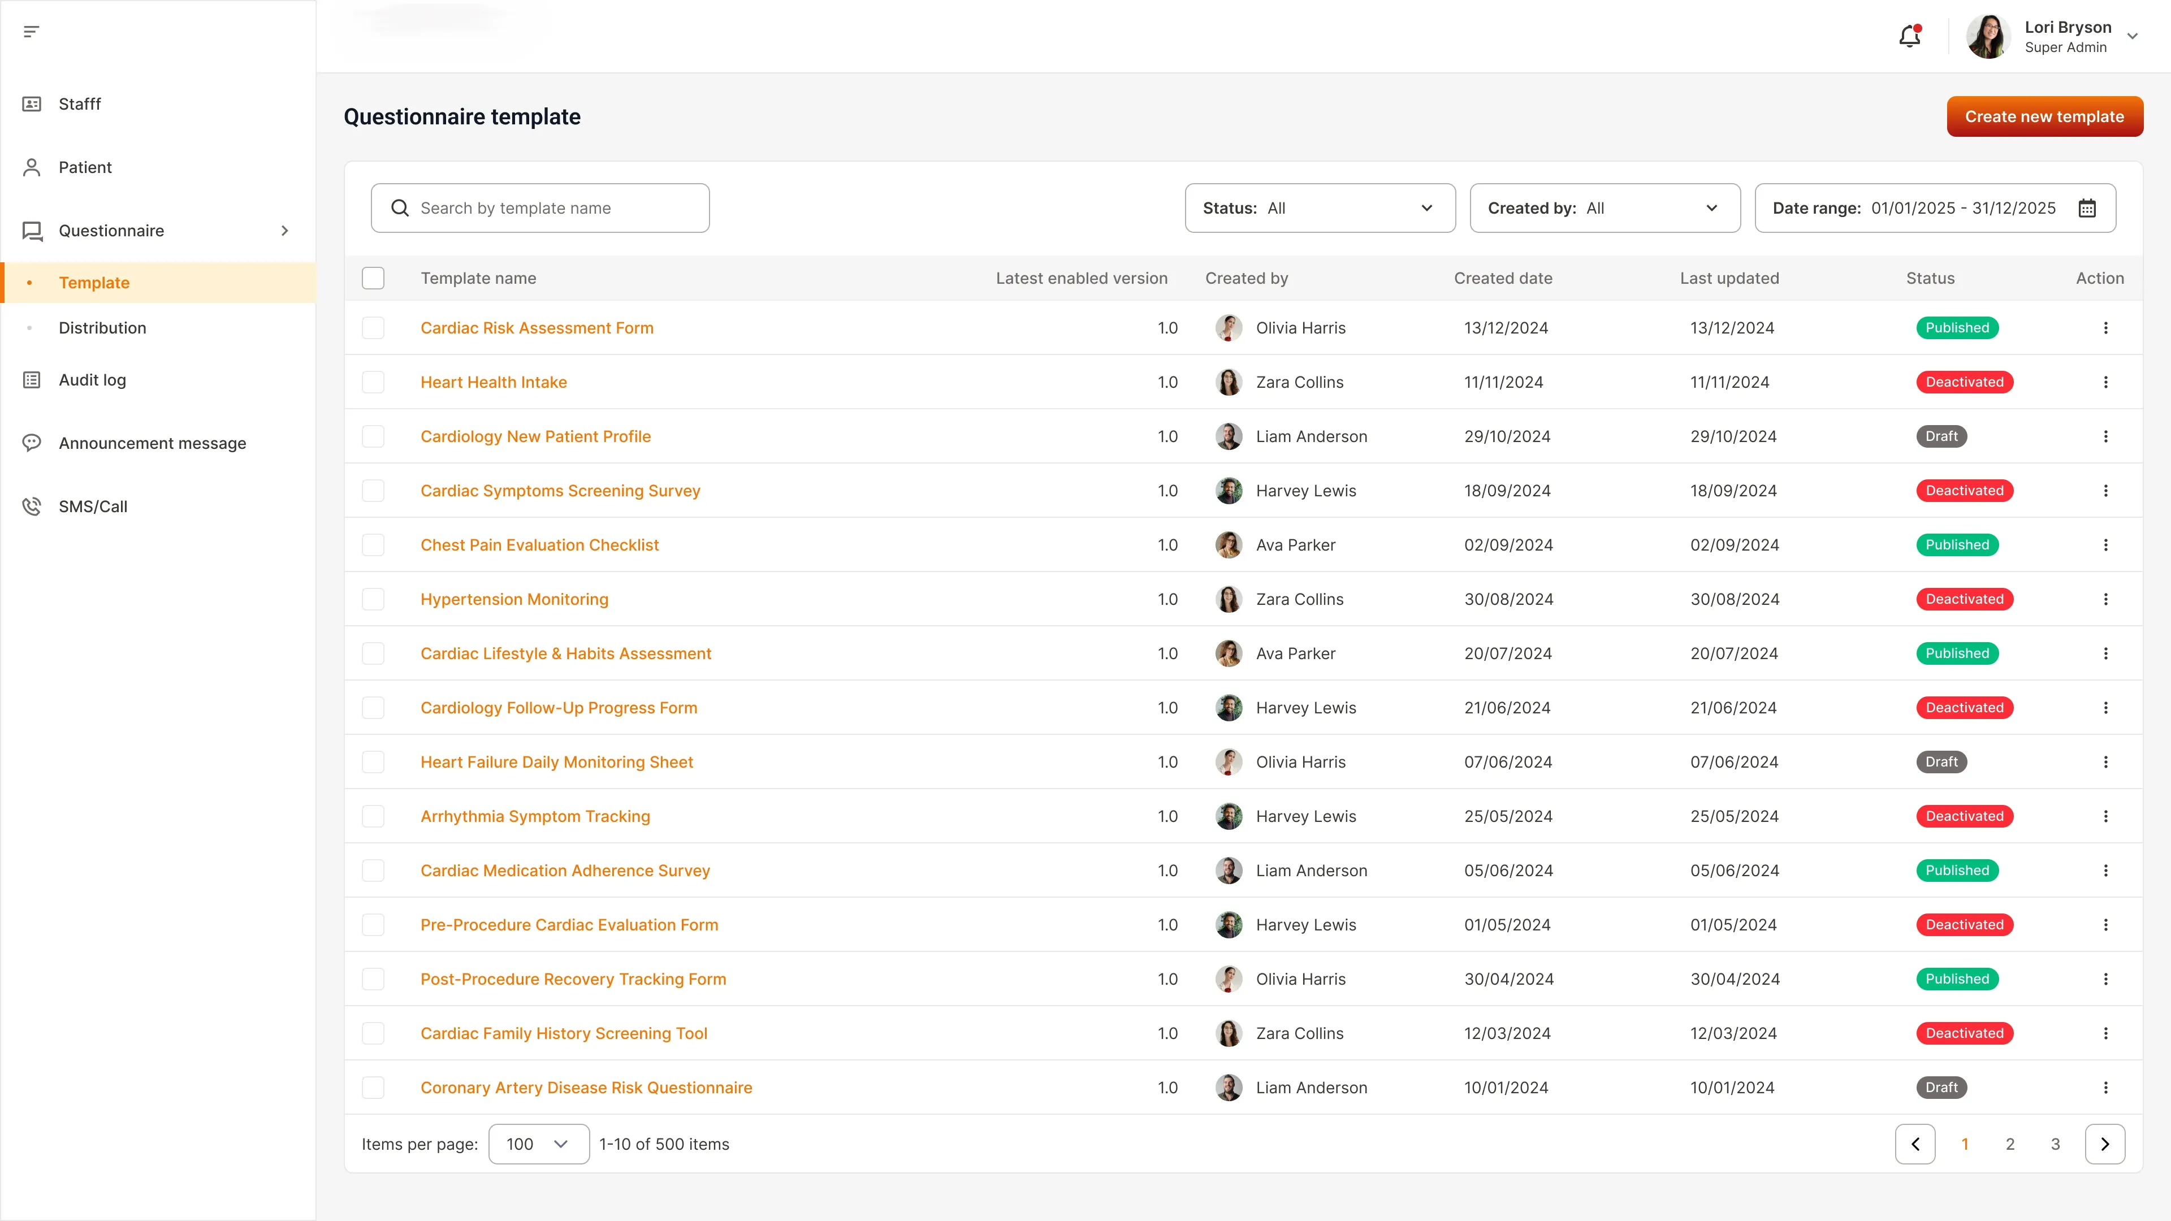Open Hypertension Monitoring template
Viewport: 2171px width, 1221px height.
(x=514, y=599)
